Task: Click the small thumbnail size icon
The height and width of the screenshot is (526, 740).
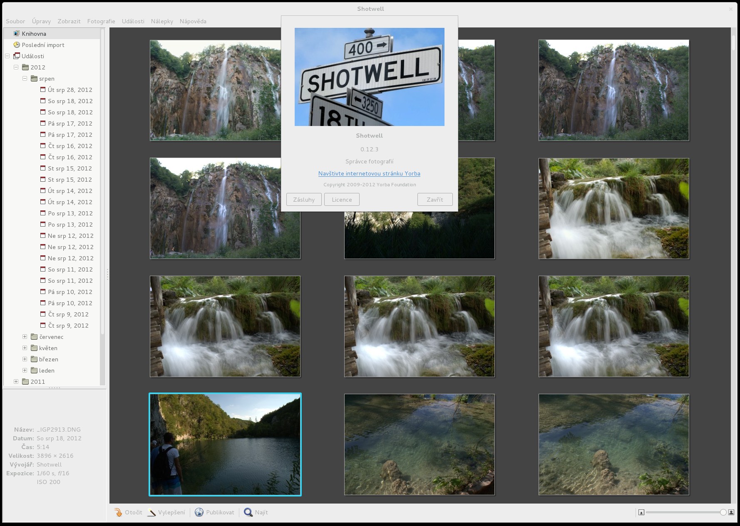Action: point(641,512)
